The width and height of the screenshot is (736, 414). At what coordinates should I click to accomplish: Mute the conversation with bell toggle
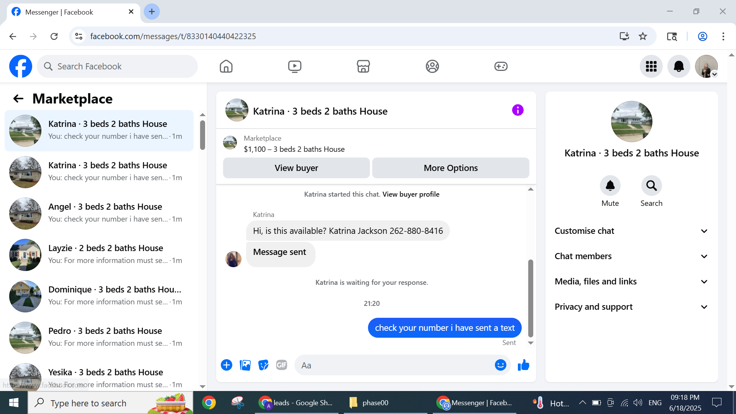(610, 186)
